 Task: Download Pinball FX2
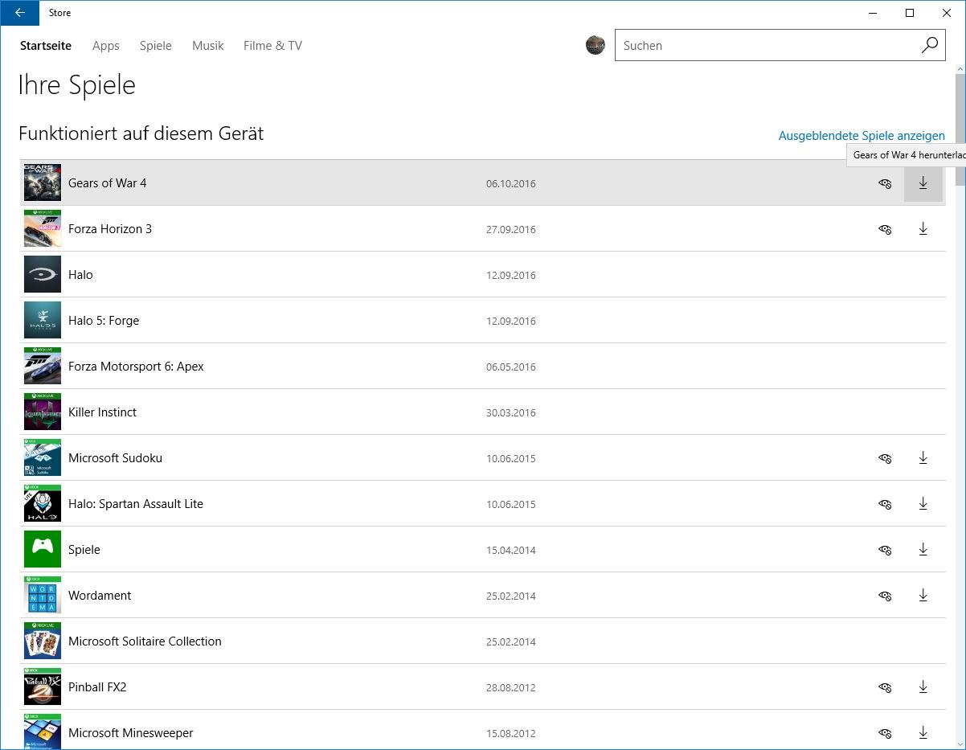click(923, 687)
